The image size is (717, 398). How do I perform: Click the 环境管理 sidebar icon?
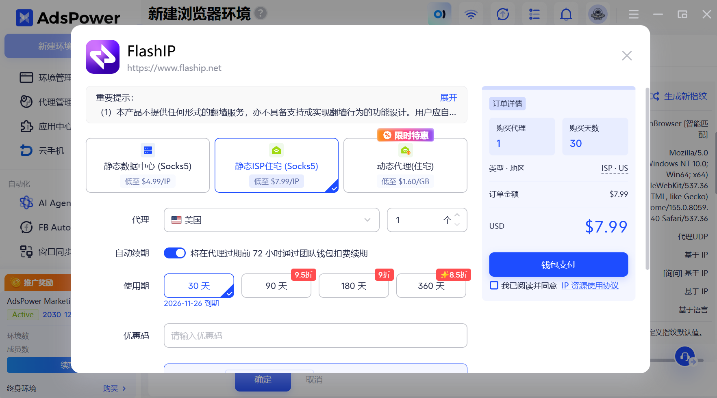(26, 77)
